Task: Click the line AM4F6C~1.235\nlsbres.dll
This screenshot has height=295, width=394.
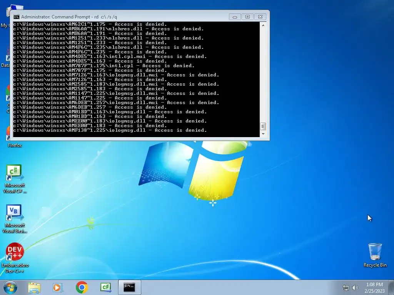Action: 109,47
